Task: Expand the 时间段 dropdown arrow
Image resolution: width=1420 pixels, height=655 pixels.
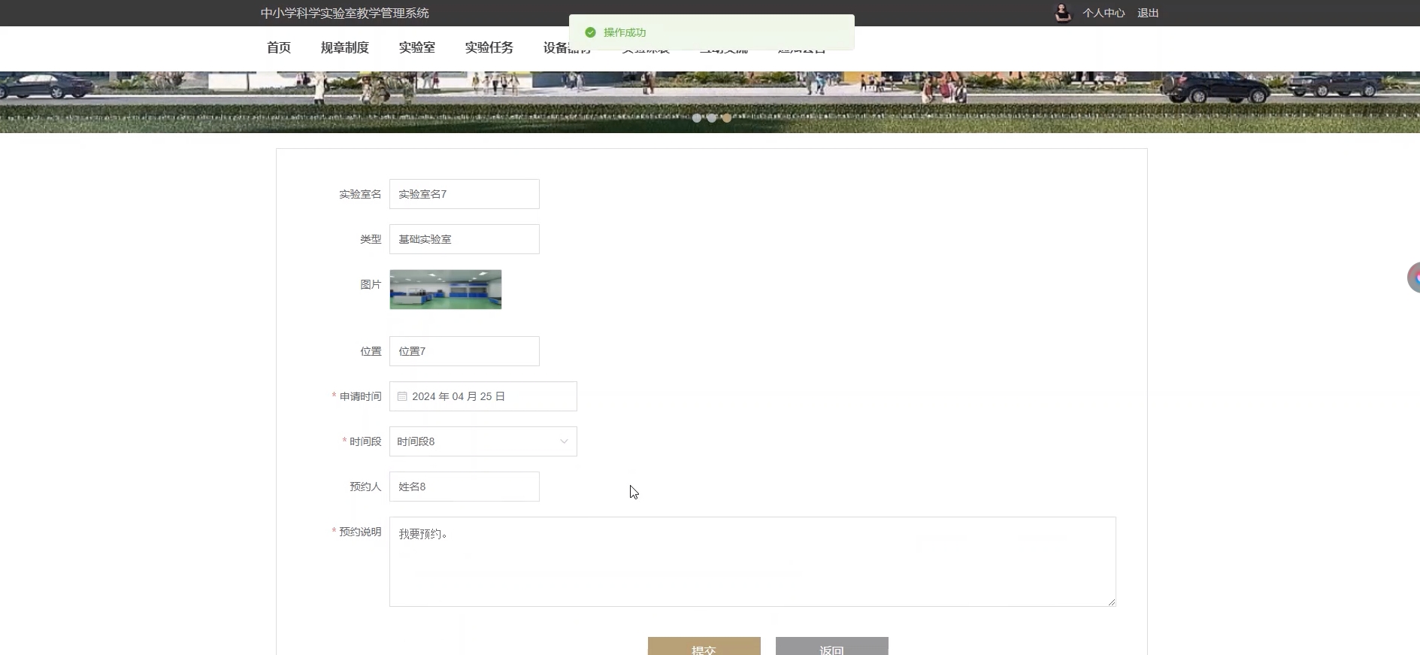Action: [x=564, y=441]
